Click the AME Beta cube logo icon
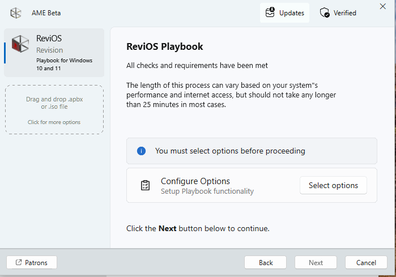The height and width of the screenshot is (277, 396). [x=16, y=13]
